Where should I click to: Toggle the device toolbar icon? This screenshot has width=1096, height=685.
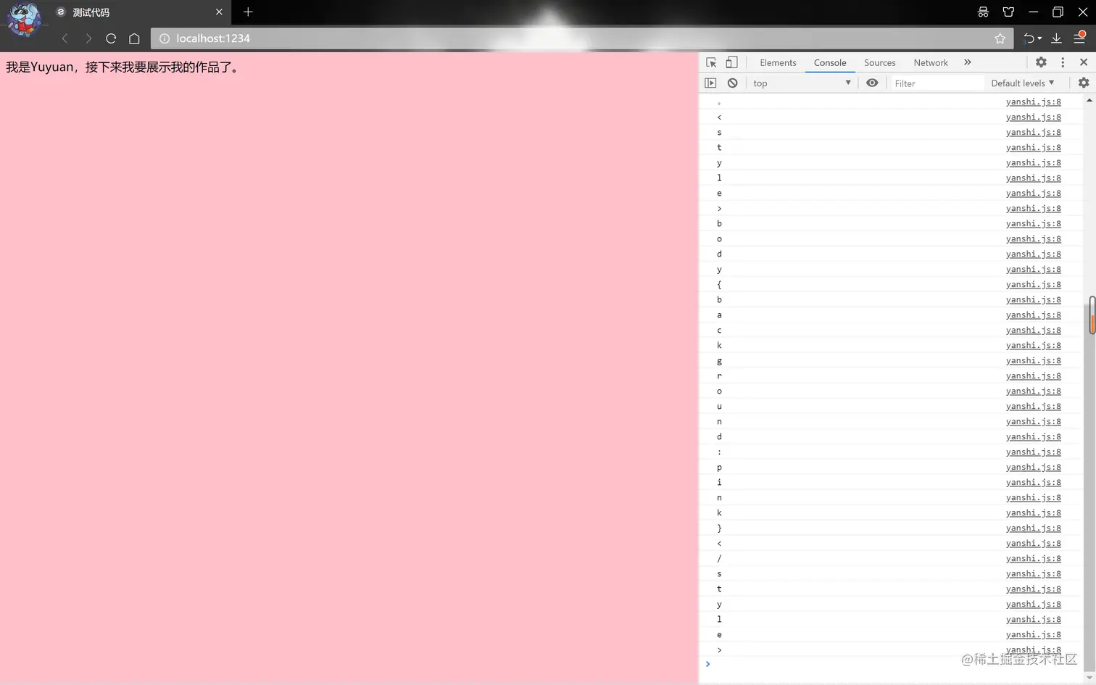point(731,62)
